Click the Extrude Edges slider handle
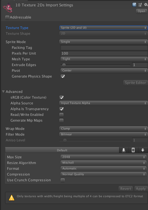Viewport: 148px width, 210px height. [64, 65]
